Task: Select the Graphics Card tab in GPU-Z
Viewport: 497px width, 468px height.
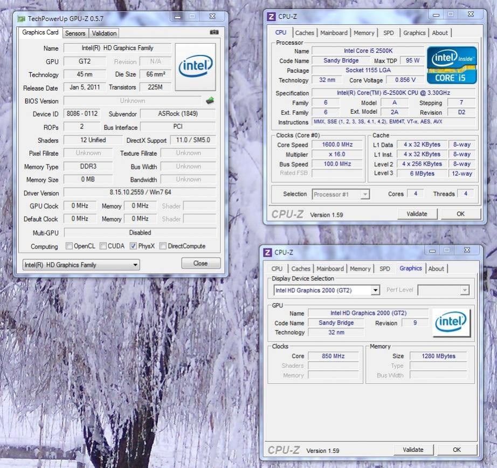Action: [x=40, y=32]
